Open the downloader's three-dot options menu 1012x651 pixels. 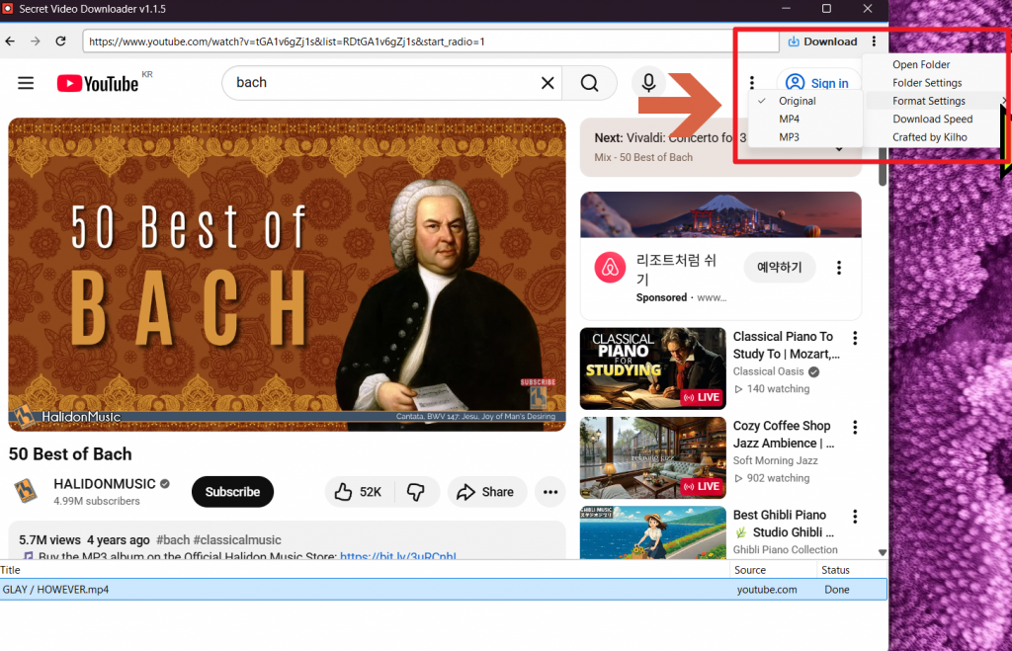(x=874, y=41)
